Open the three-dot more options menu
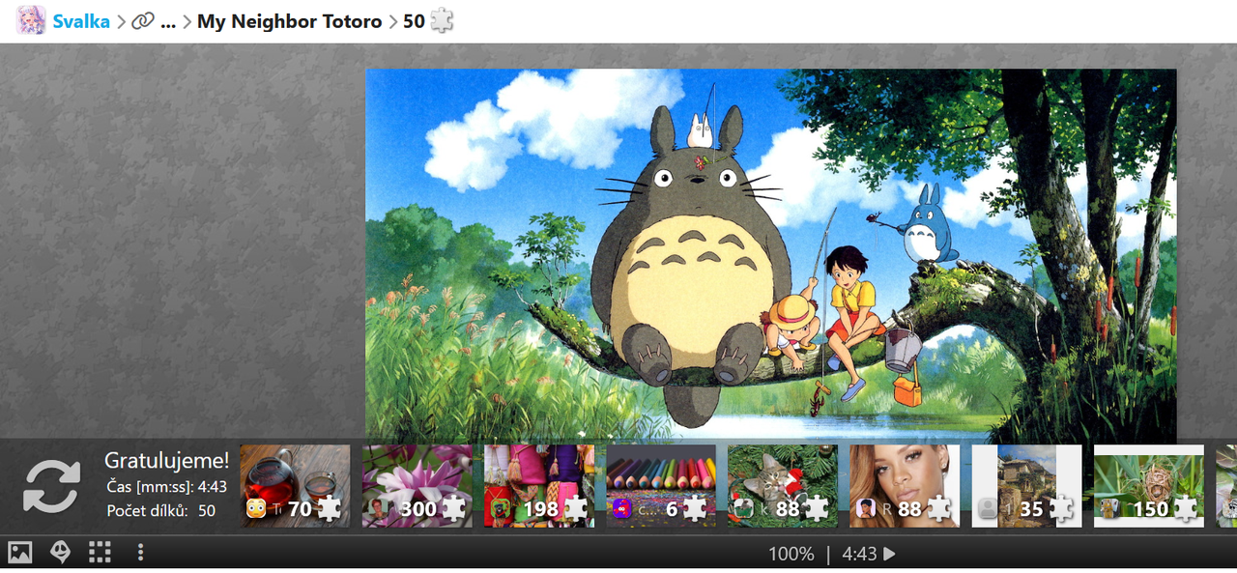This screenshot has height=573, width=1237. [x=140, y=553]
